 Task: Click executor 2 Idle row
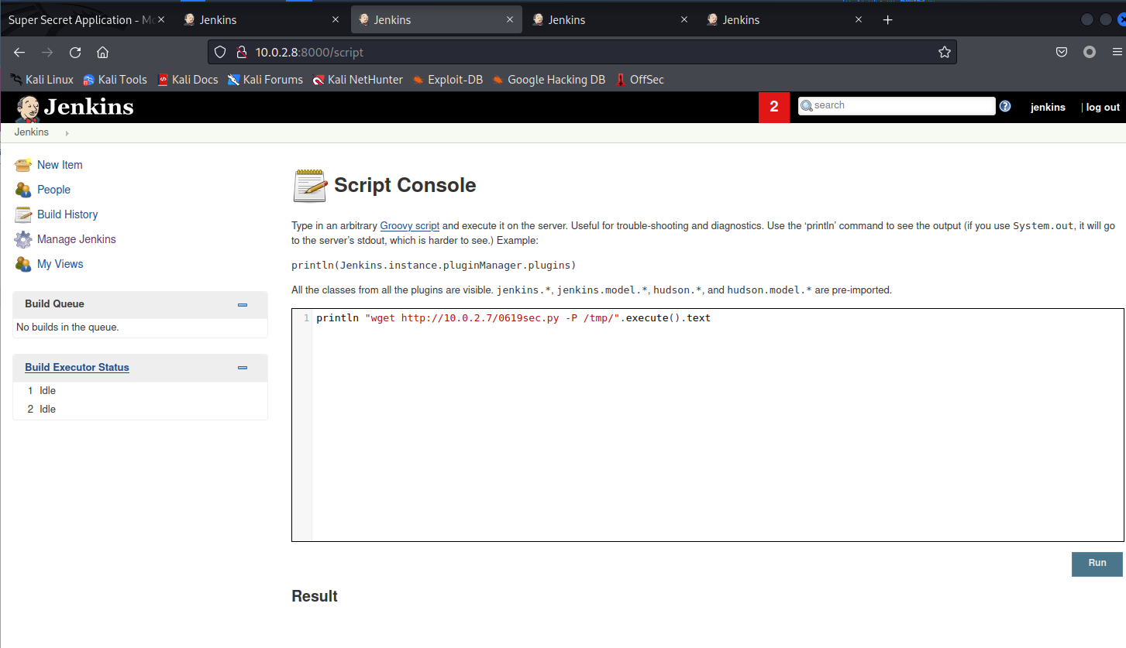click(140, 410)
